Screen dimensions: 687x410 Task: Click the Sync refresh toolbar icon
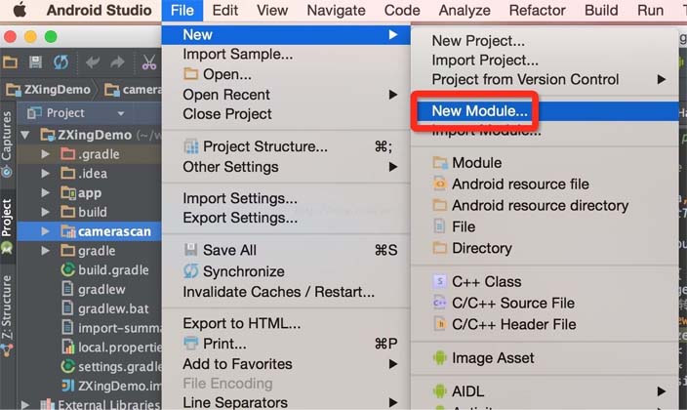click(x=61, y=62)
